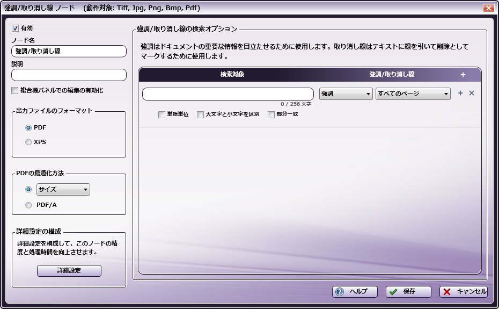Image resolution: width=499 pixels, height=309 pixels.
Task: Click the 検索対象 column header
Action: [x=232, y=74]
